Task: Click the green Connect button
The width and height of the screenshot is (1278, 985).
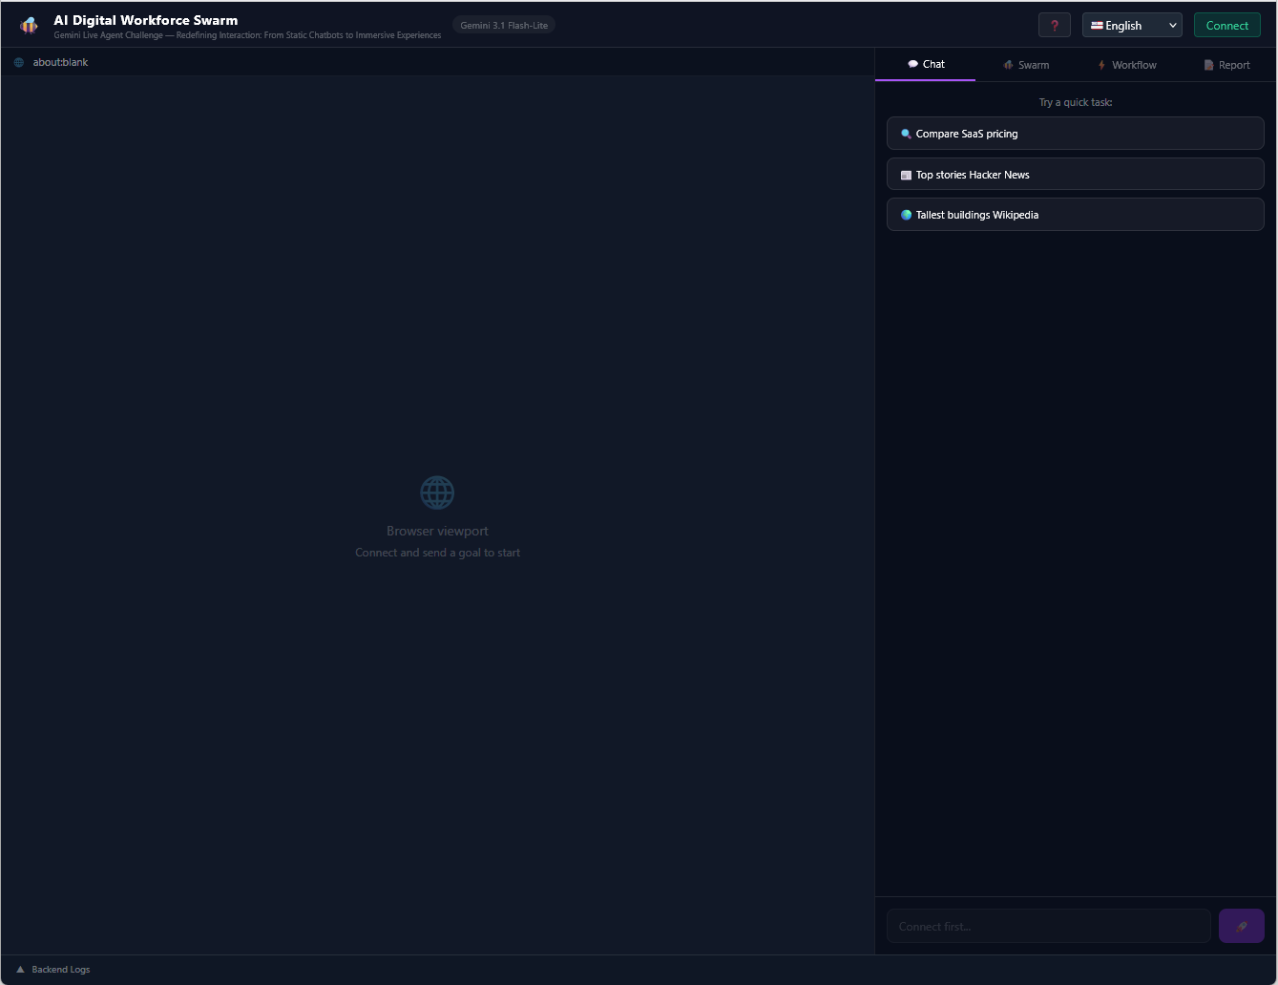Action: 1226,26
